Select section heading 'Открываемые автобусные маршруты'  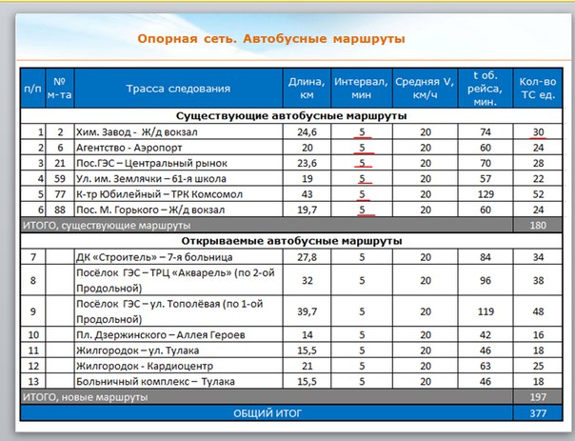coord(291,241)
